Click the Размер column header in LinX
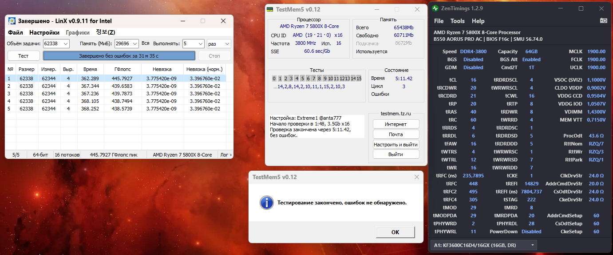Screen dimensions: 613x255 [x=27, y=69]
